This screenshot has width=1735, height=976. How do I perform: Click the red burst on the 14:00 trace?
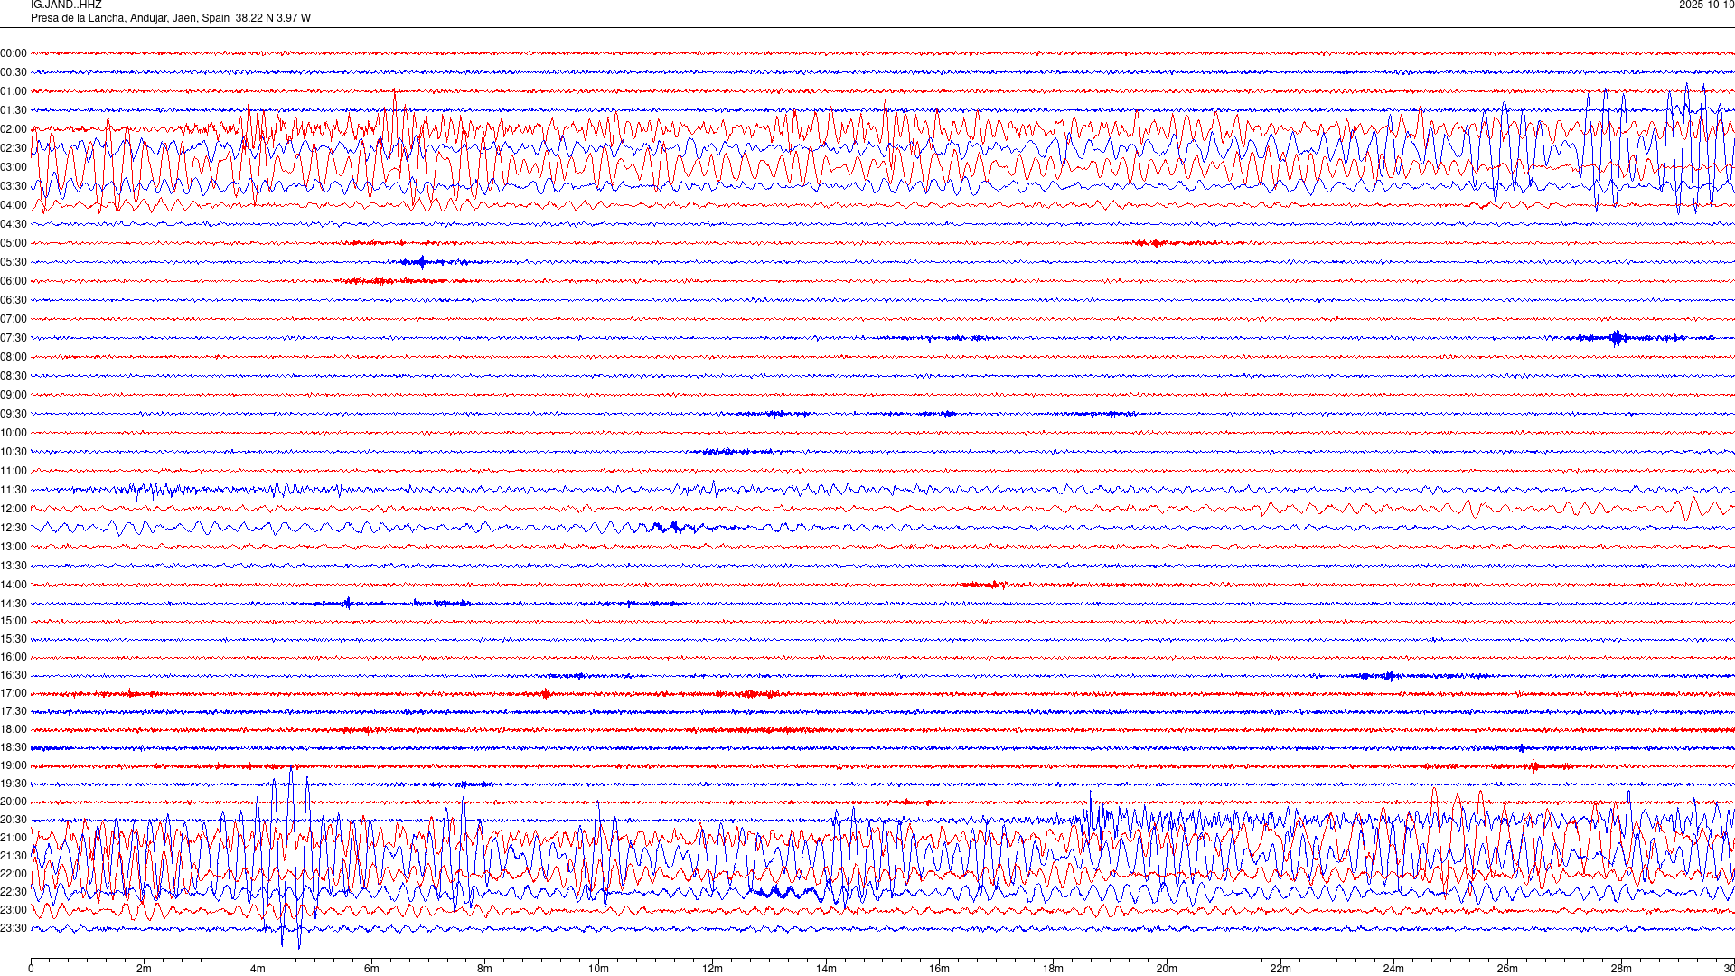[987, 585]
